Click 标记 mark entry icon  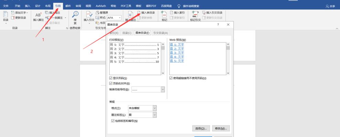click(x=164, y=14)
